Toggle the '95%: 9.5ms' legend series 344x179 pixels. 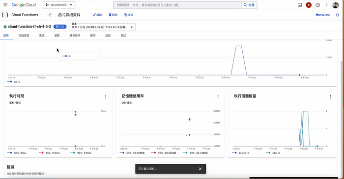click(x=49, y=153)
